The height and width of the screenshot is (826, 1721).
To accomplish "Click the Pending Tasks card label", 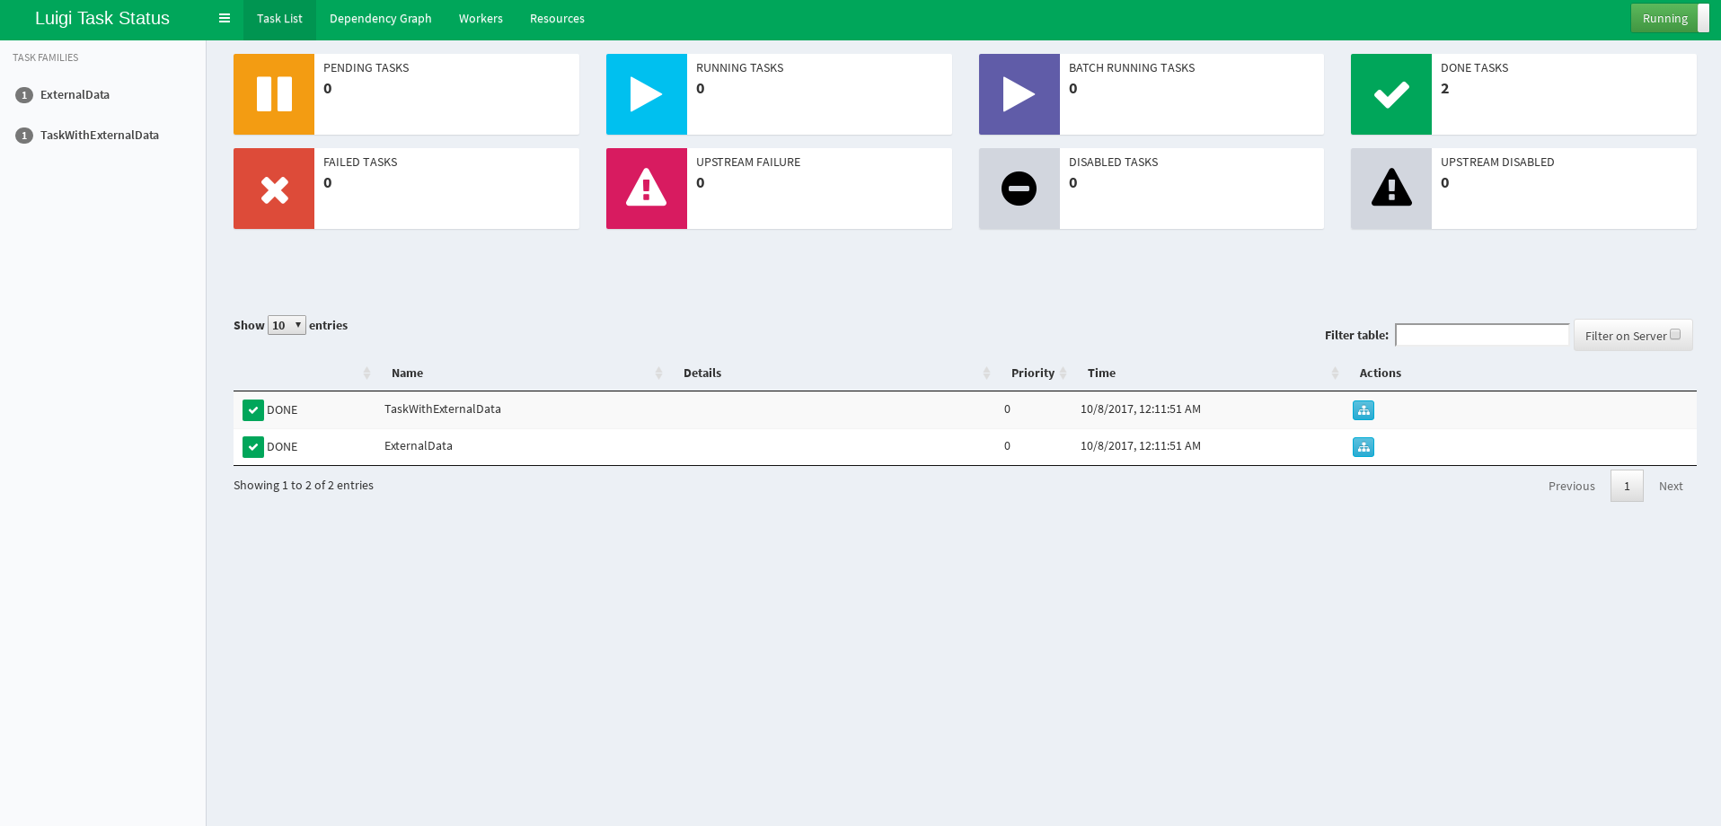I will 366,68.
